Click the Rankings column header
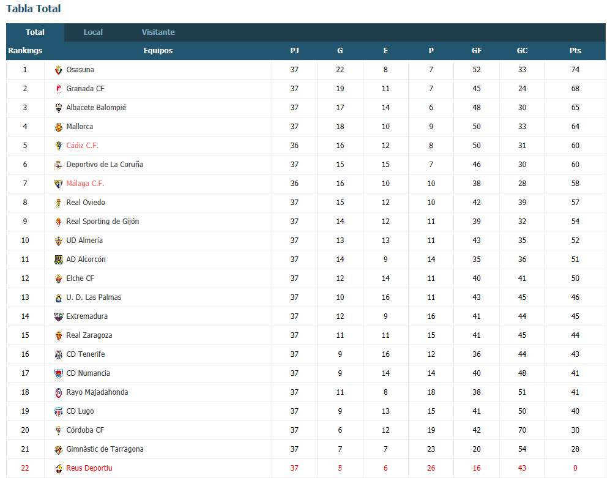The height and width of the screenshot is (478, 610). tap(25, 51)
